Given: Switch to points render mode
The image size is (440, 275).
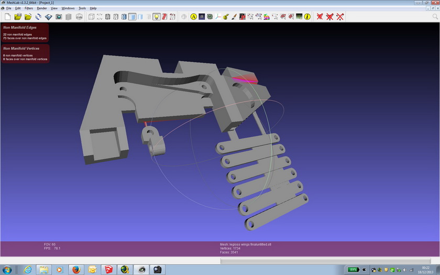Looking at the screenshot, I should [x=100, y=17].
